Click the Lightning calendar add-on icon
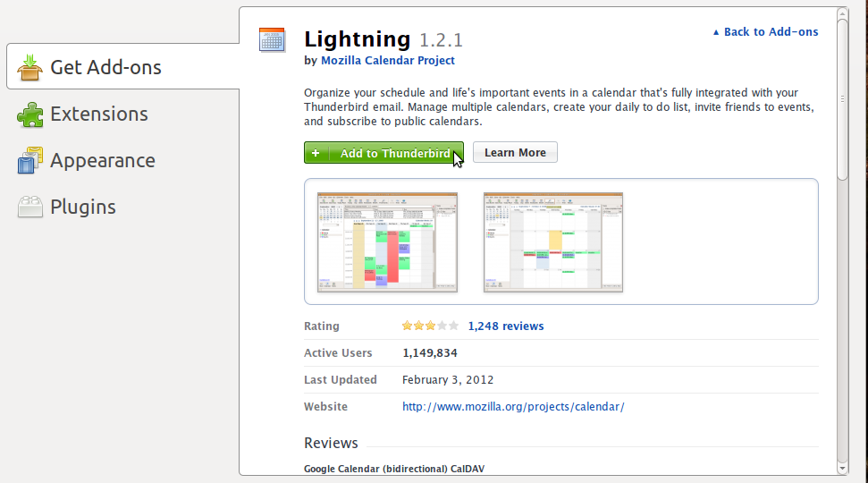This screenshot has height=483, width=868. point(272,40)
